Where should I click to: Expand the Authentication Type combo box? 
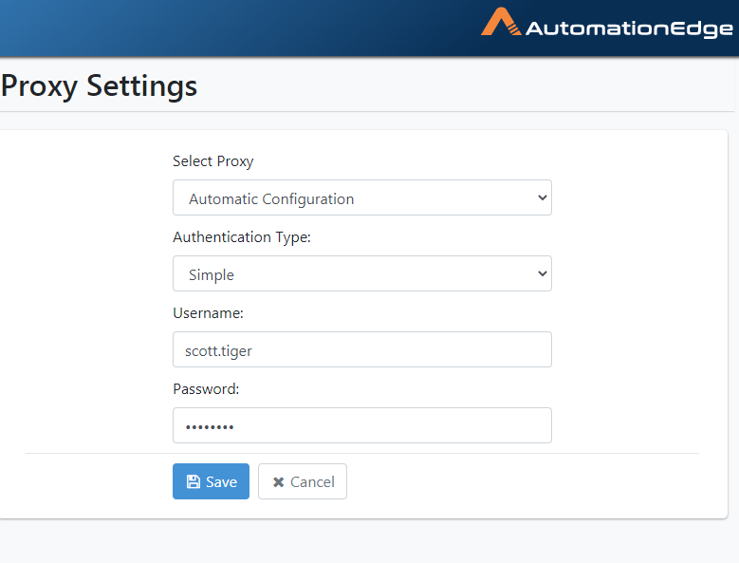[x=362, y=273]
